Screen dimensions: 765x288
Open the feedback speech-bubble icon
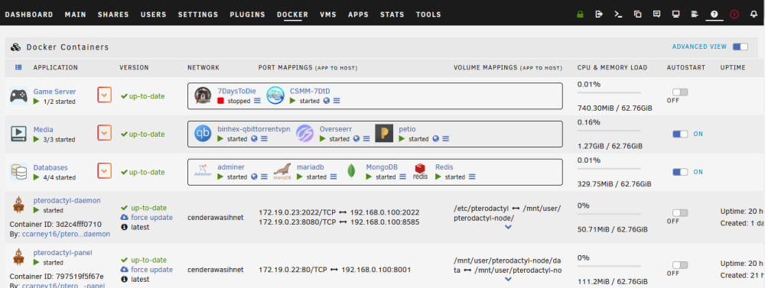(x=656, y=15)
